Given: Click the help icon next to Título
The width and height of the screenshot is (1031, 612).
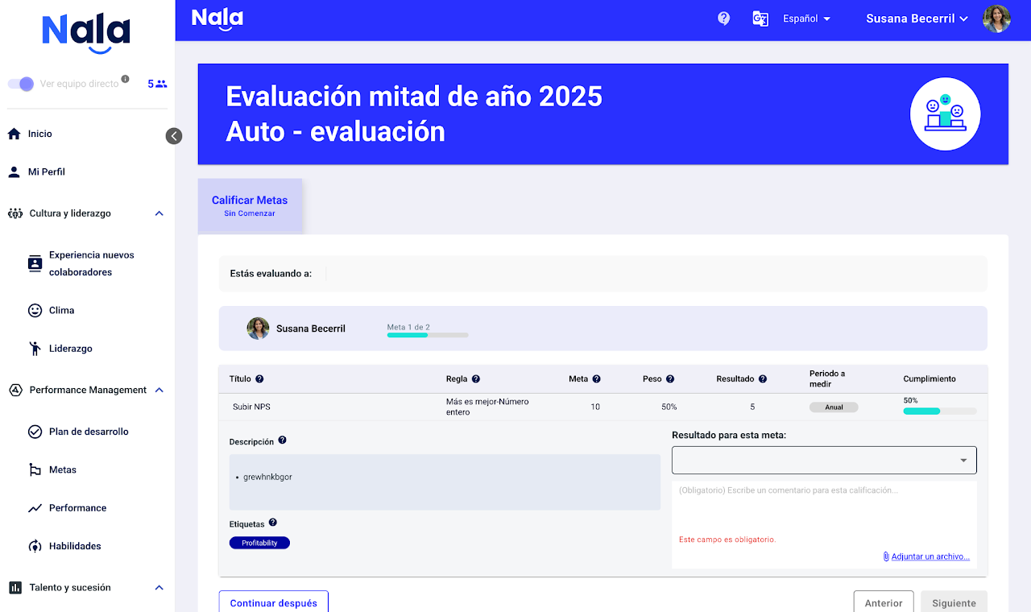Looking at the screenshot, I should (x=259, y=379).
